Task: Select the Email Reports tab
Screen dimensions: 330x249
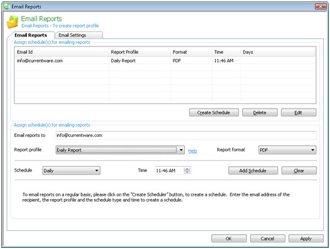Action: [31, 35]
